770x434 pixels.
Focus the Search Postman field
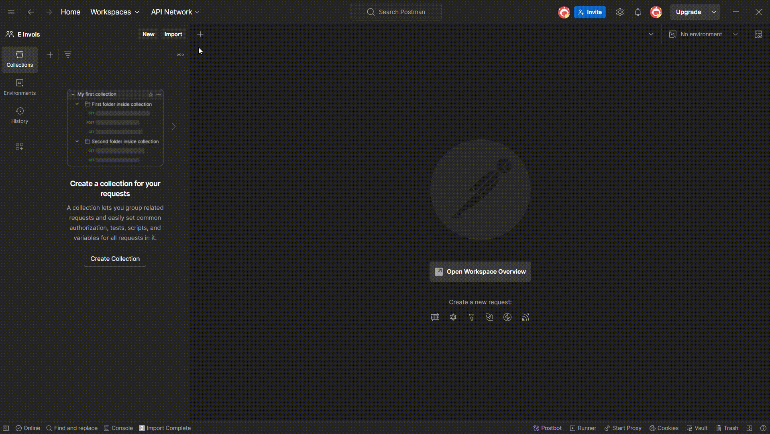coord(396,12)
